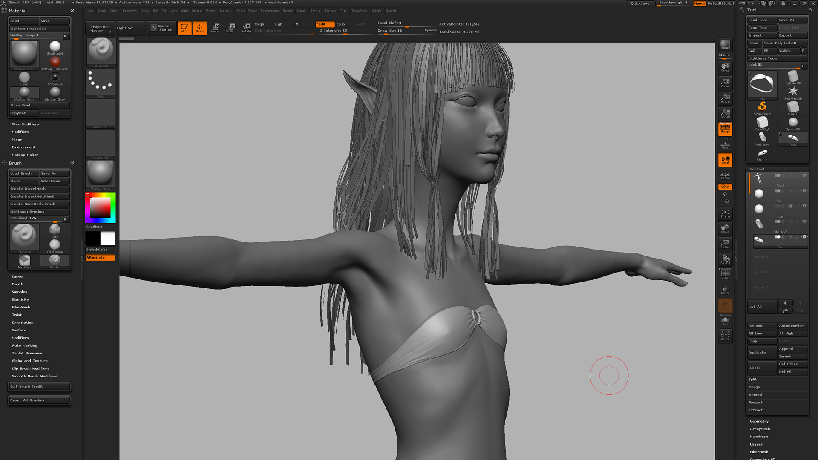This screenshot has width=818, height=460.
Task: Choose the MaskPen brush
Action: [x=24, y=261]
